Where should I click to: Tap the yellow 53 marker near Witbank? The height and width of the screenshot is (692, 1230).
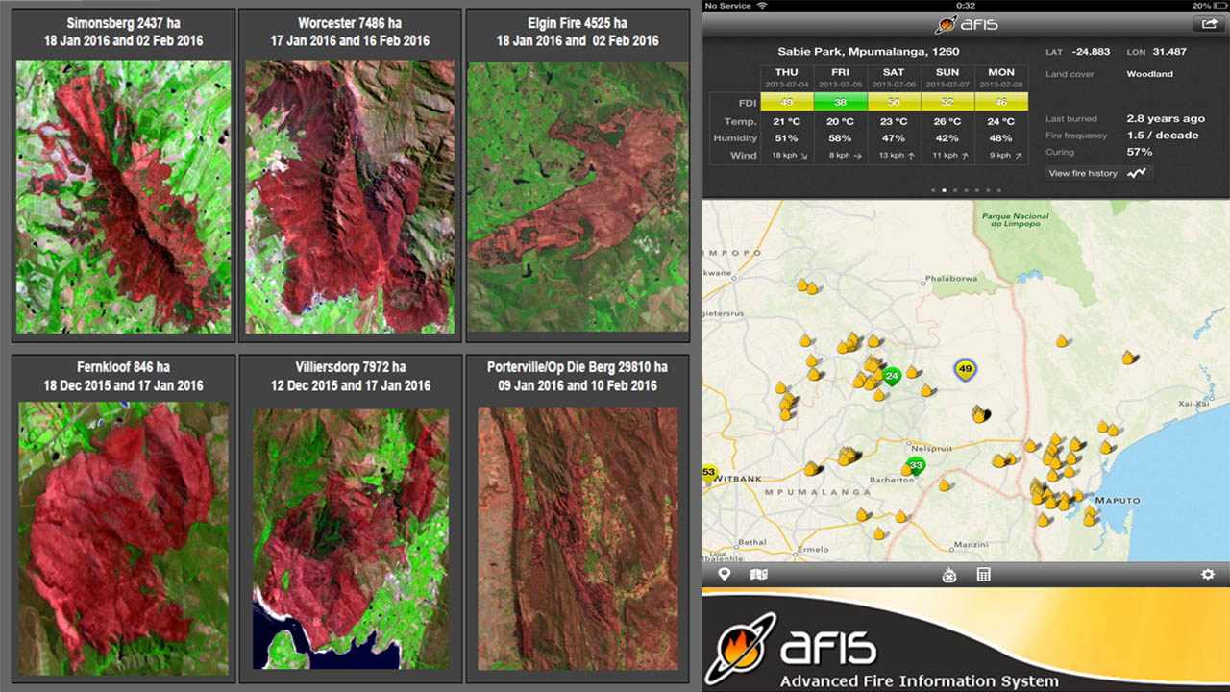[709, 473]
